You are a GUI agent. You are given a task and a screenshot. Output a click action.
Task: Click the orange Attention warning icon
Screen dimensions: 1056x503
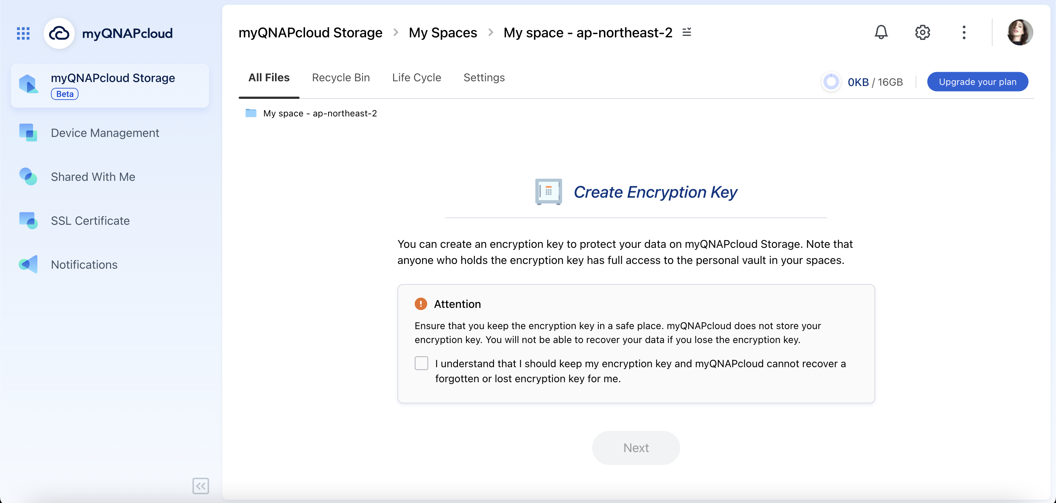click(x=421, y=304)
